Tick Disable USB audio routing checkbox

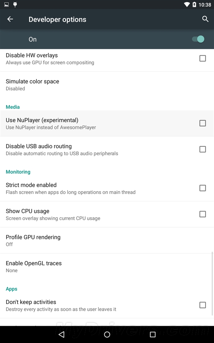[203, 149]
